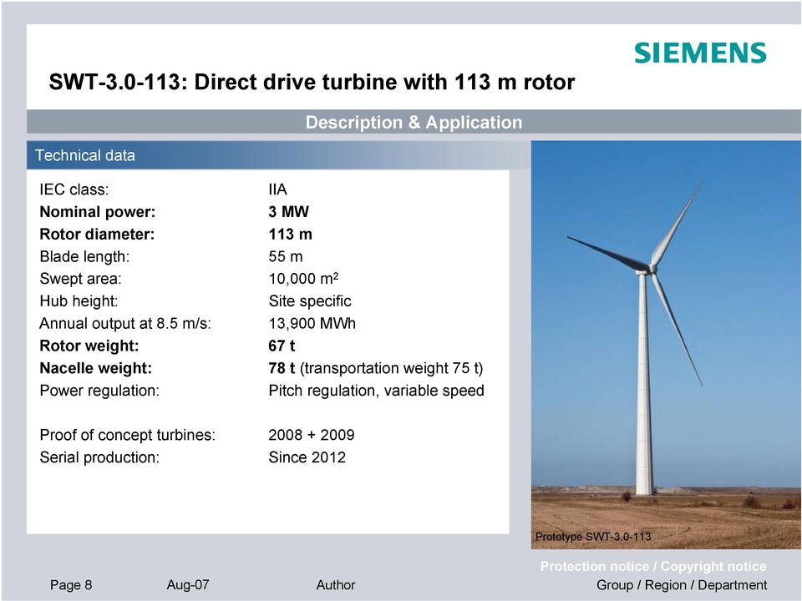This screenshot has width=802, height=601.
Task: Select the 'Proof of concept turbines:' label
Action: pyautogui.click(x=127, y=435)
